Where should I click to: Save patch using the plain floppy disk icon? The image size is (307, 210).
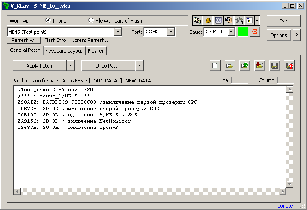coord(274,66)
